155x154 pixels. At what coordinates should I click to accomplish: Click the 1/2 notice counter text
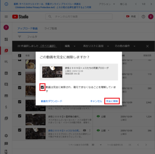pyautogui.click(x=143, y=4)
